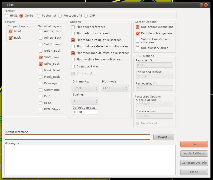Uncheck Exclude pcb edge layer
Viewport: 213px width, 180px height.
[138, 34]
